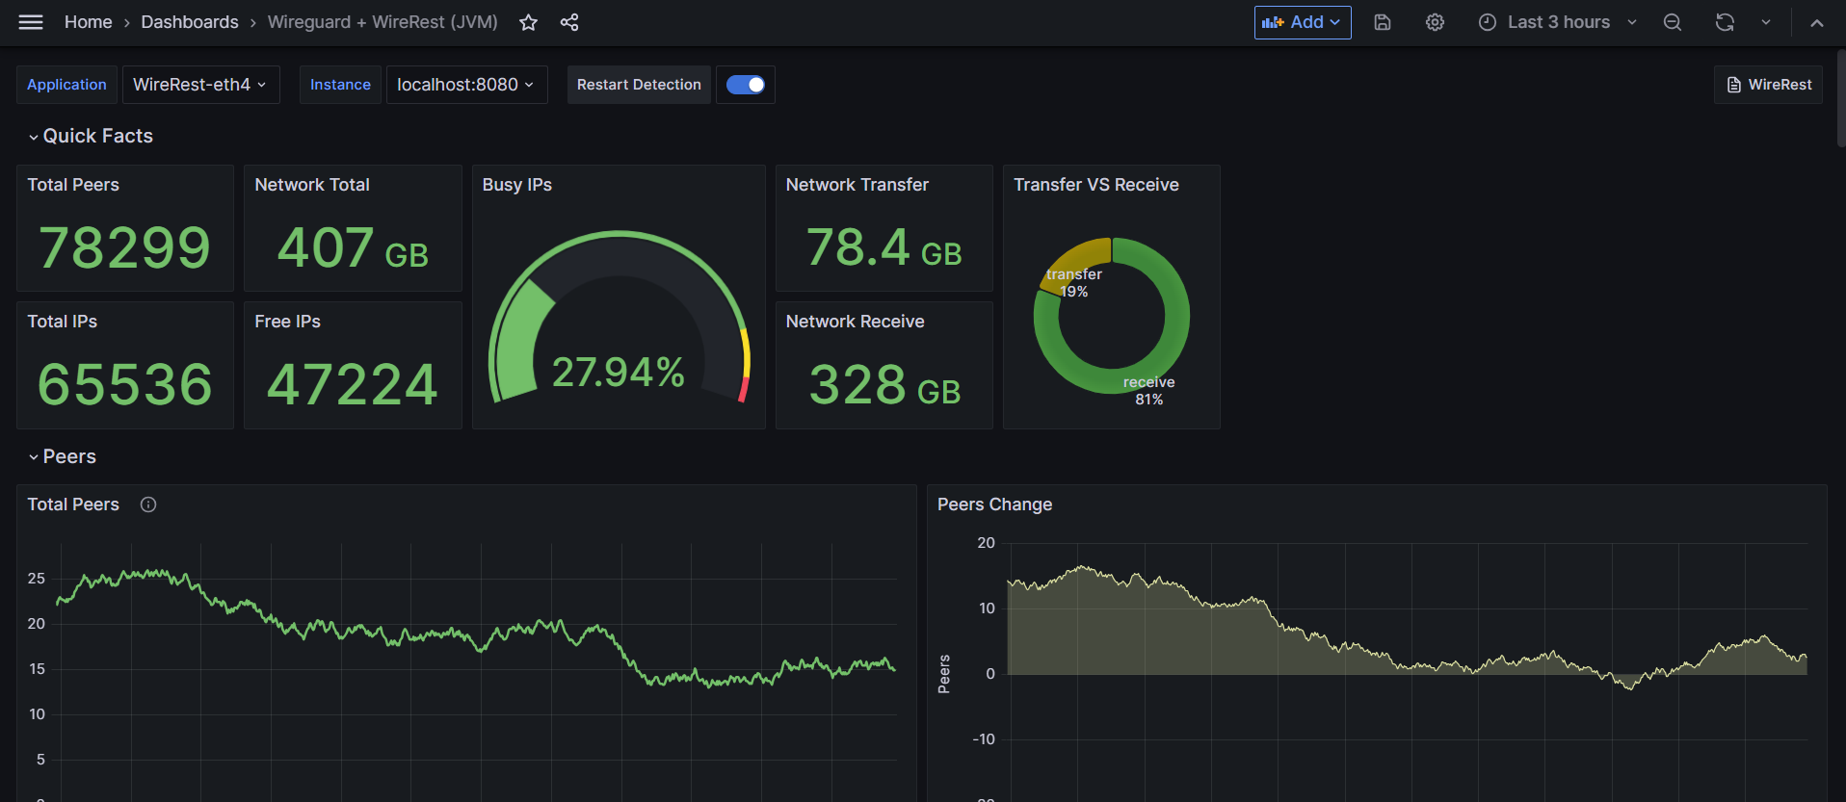The image size is (1846, 802).
Task: Open the Total IPs panel title
Action: [x=63, y=322]
